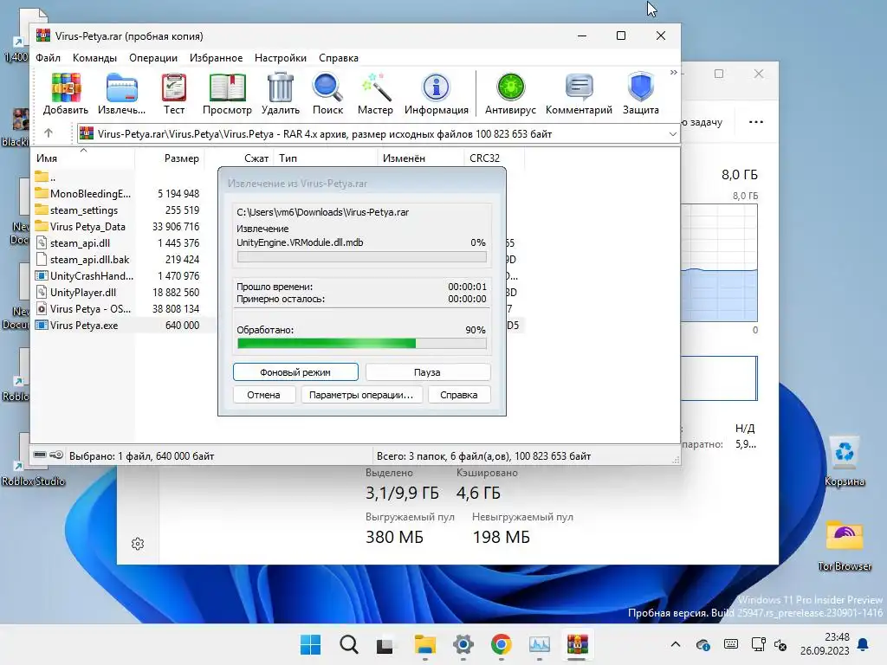Go up one folder level arrow
The width and height of the screenshot is (887, 665).
coord(49,133)
